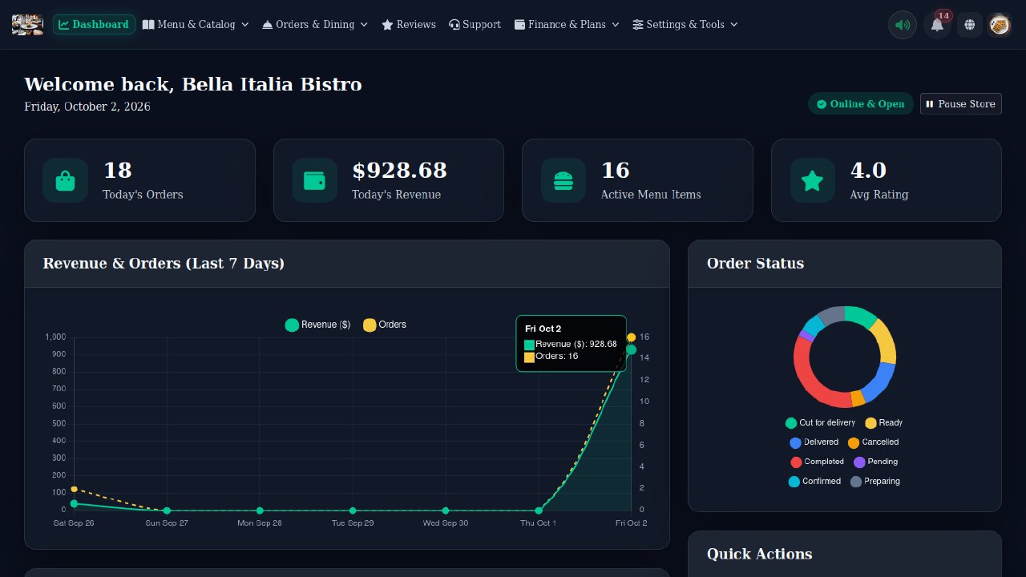The image size is (1026, 577).
Task: Toggle Ready legend item in Order Status
Action: click(x=884, y=423)
